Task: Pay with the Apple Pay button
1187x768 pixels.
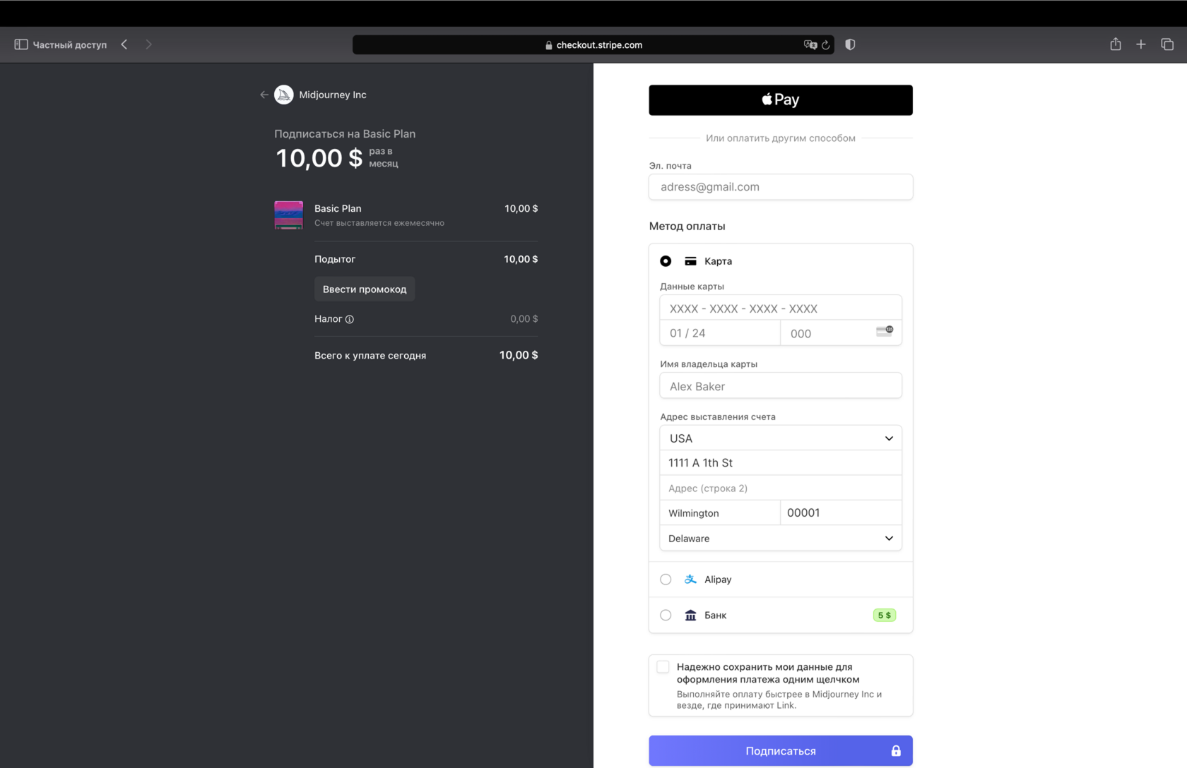Action: coord(781,100)
